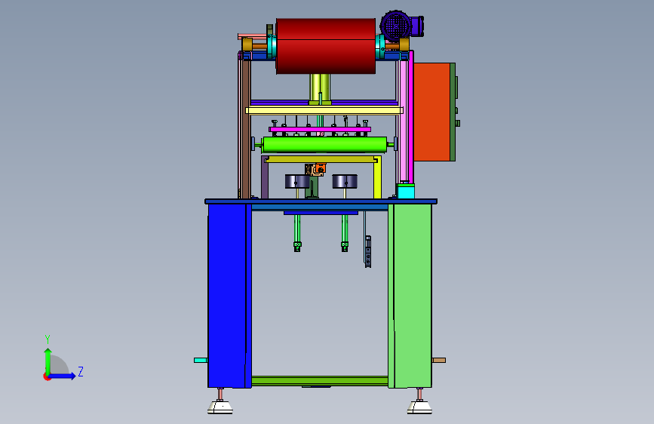
Task: Select the teal bearing housing left of drum
Action: click(x=272, y=46)
